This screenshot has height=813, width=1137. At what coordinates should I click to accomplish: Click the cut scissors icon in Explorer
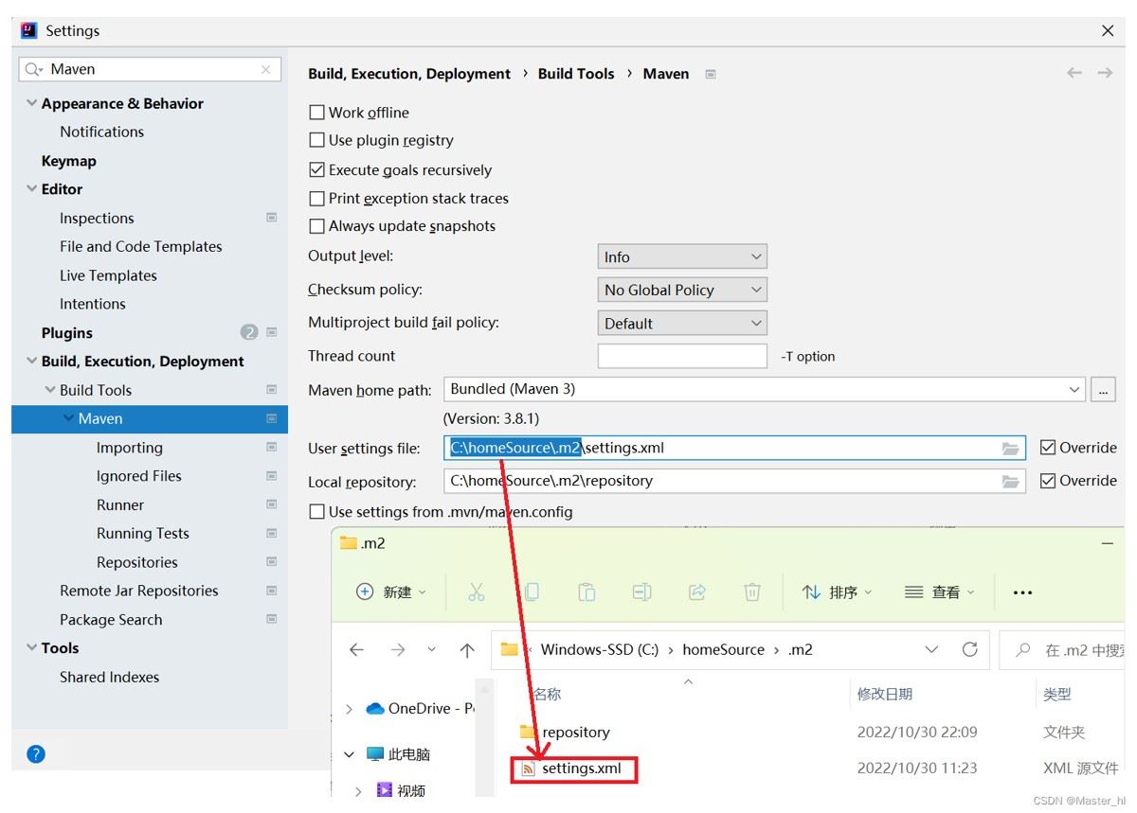click(x=476, y=592)
